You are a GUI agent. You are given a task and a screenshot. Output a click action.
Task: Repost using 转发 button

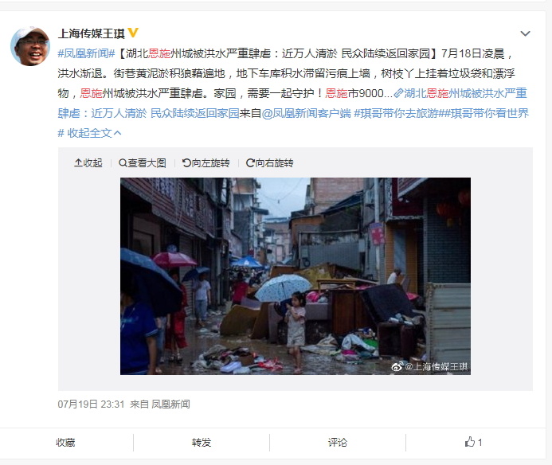pyautogui.click(x=202, y=443)
